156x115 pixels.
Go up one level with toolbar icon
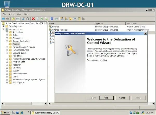point(13,19)
